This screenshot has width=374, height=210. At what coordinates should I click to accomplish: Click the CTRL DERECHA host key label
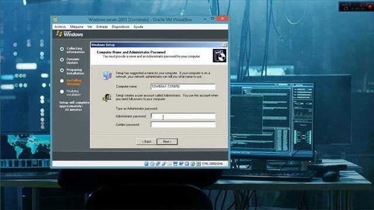[x=212, y=164]
